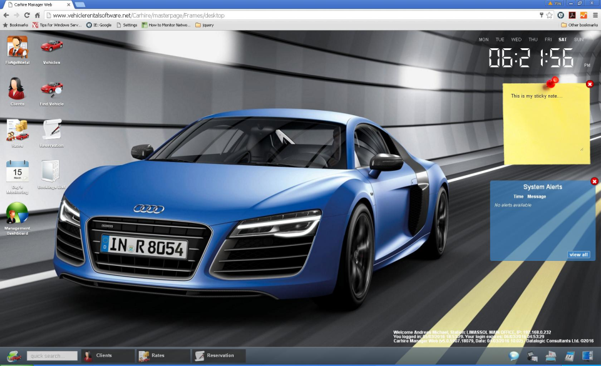Open the Bookmarks bookmark item

point(16,25)
